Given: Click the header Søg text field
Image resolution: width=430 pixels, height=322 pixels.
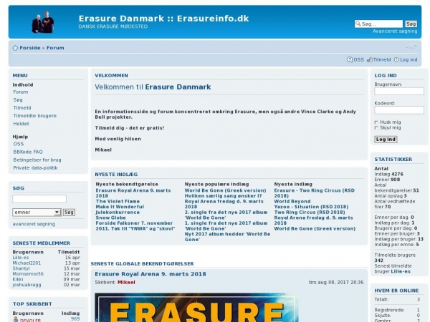Looking at the screenshot, I should [378, 24].
